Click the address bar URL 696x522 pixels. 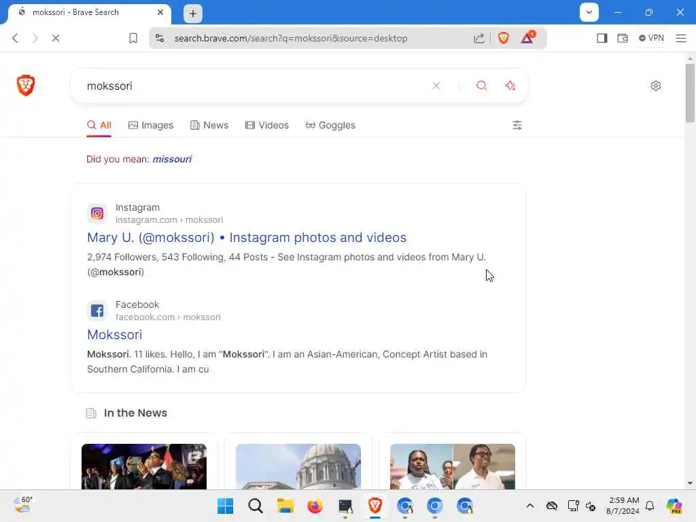coord(291,38)
